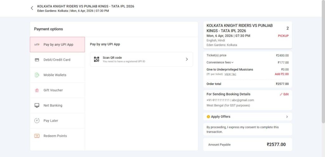325x157 pixels.
Task: Add ₹2.00 donation to order
Action: click(282, 74)
